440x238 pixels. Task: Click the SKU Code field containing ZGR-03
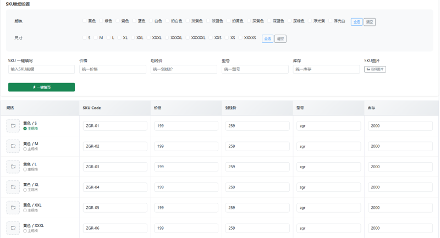115,167
